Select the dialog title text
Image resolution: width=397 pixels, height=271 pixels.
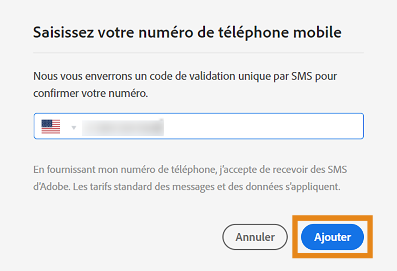pos(187,32)
